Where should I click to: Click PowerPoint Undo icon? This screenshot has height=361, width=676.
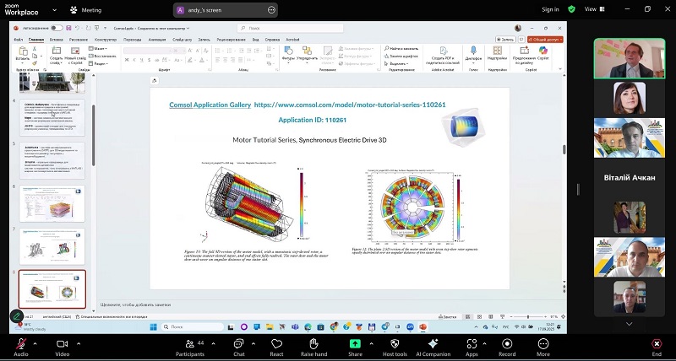coord(78,28)
